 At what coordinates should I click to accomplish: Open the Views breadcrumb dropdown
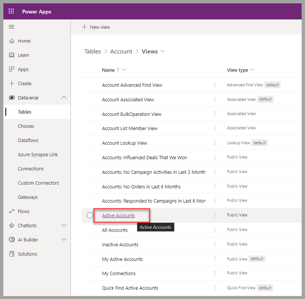[162, 51]
